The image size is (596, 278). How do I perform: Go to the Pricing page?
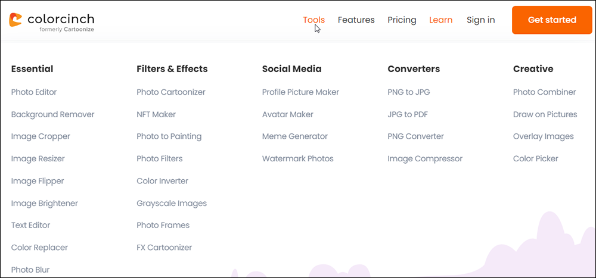coord(402,20)
